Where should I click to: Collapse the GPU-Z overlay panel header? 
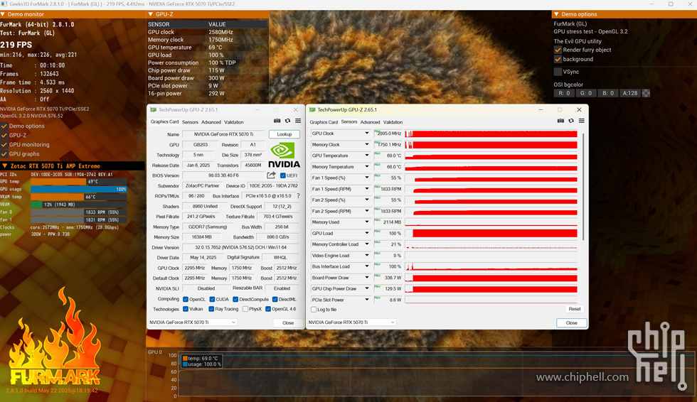pos(150,14)
